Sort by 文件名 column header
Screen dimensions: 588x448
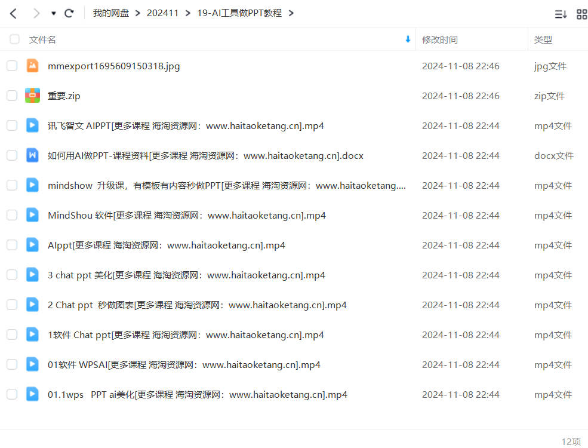[42, 40]
